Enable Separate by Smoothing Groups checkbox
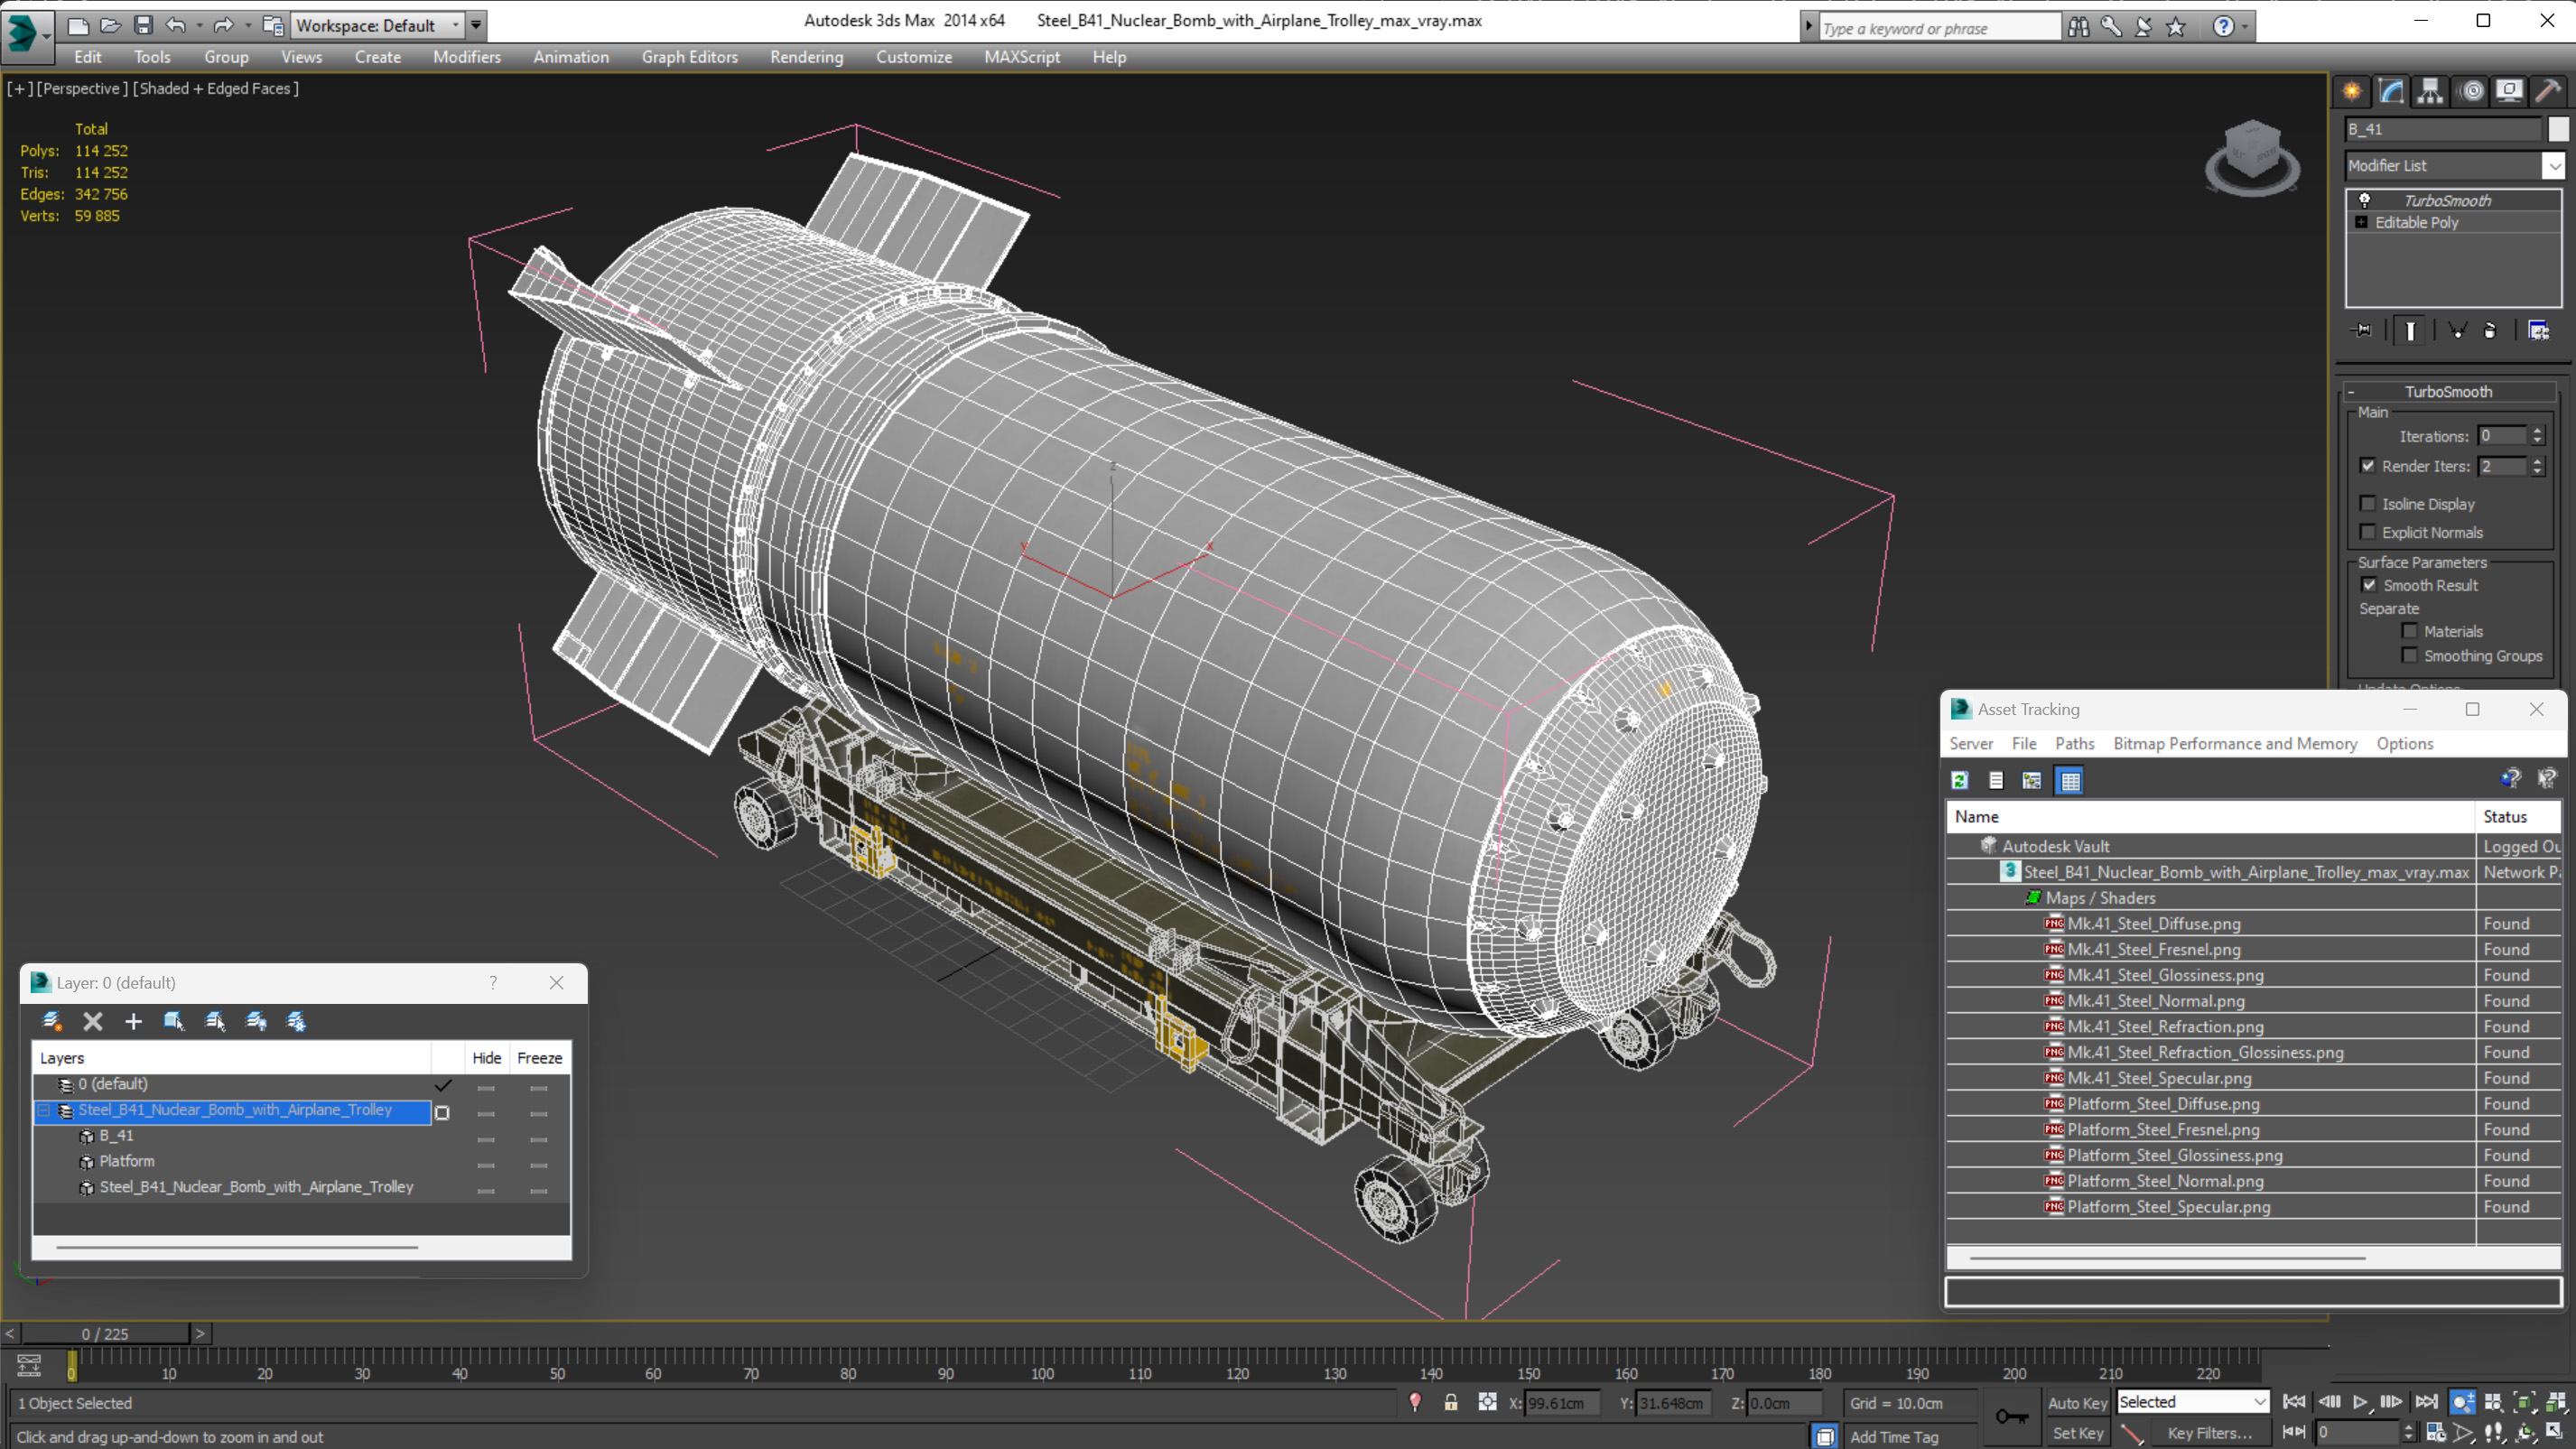This screenshot has width=2576, height=1449. coord(2410,655)
